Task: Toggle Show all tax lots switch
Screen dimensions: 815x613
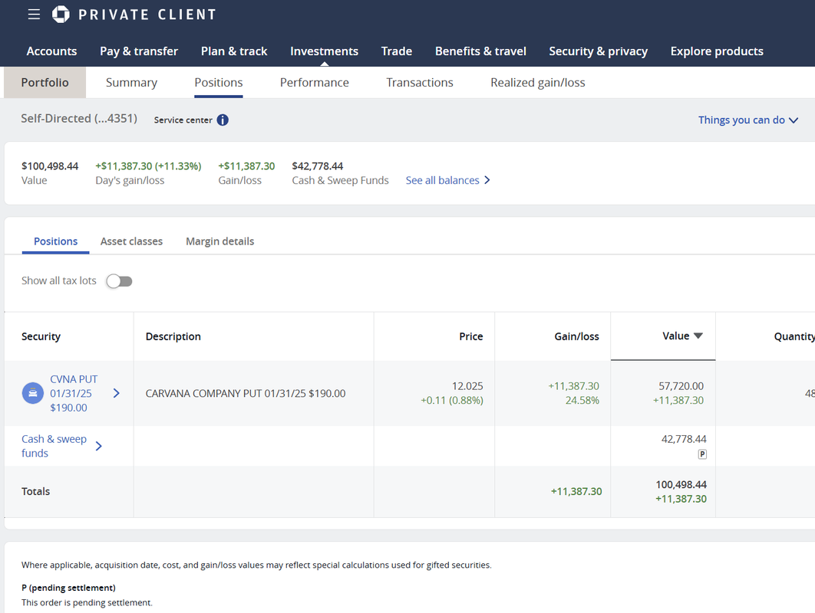Action: point(120,280)
